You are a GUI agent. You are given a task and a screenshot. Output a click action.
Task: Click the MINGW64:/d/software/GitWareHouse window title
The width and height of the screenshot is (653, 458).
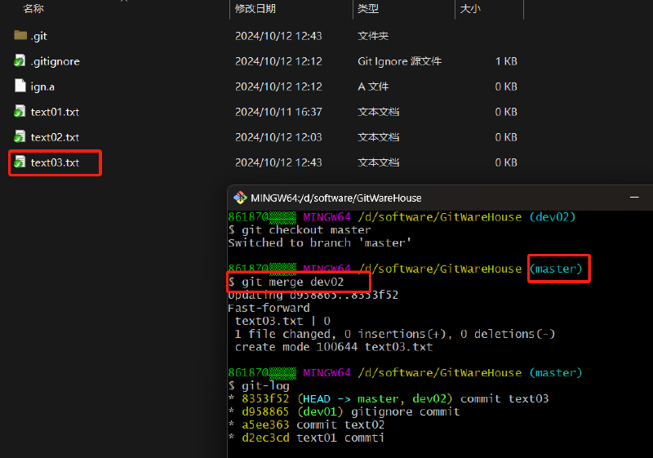point(335,198)
